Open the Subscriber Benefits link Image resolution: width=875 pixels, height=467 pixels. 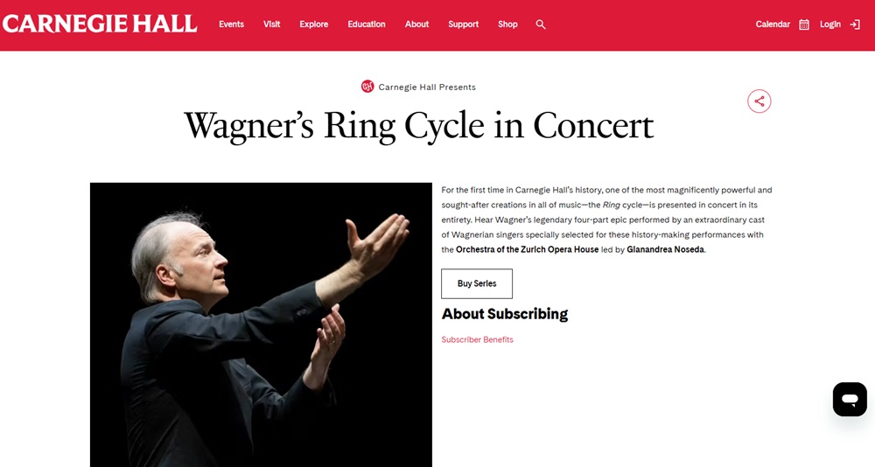pos(477,339)
